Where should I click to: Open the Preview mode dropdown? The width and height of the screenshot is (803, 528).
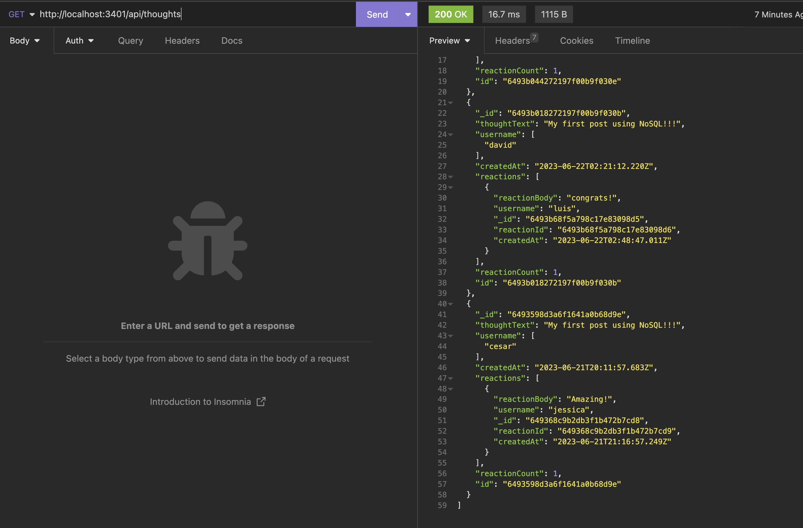click(449, 41)
